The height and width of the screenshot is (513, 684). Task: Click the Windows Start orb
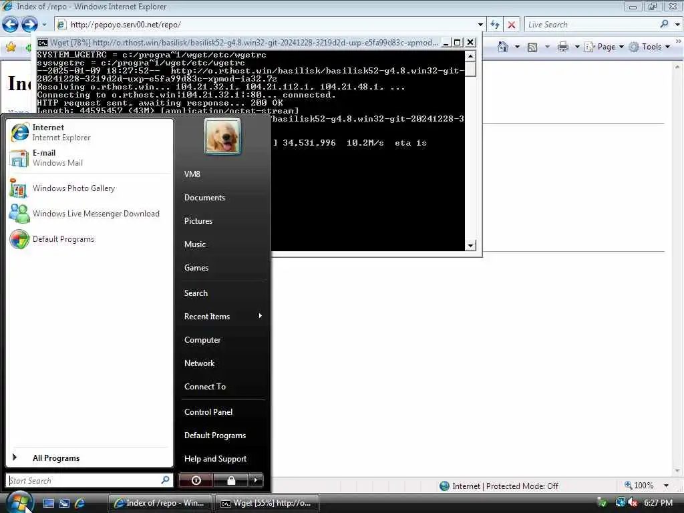(x=19, y=502)
